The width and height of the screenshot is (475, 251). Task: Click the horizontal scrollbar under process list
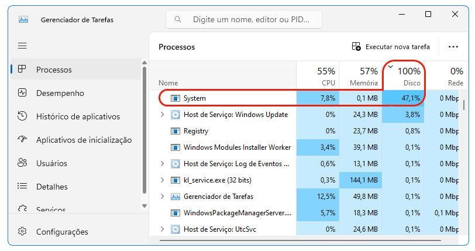point(300,240)
